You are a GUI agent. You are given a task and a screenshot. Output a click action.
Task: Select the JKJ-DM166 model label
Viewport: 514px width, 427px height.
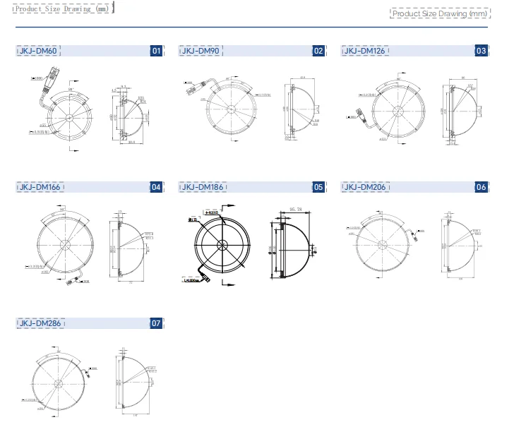coord(40,187)
